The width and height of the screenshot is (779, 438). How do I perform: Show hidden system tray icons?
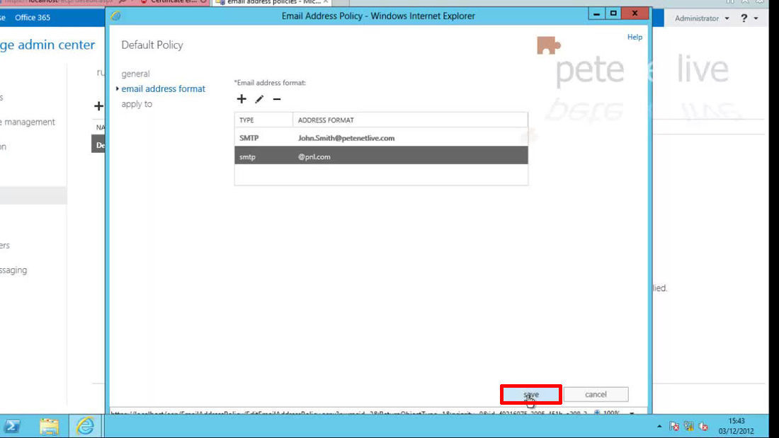(x=659, y=426)
